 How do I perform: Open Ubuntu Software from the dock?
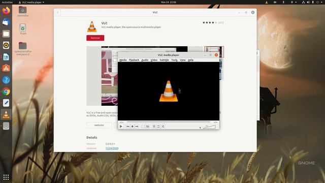[x=6, y=68]
